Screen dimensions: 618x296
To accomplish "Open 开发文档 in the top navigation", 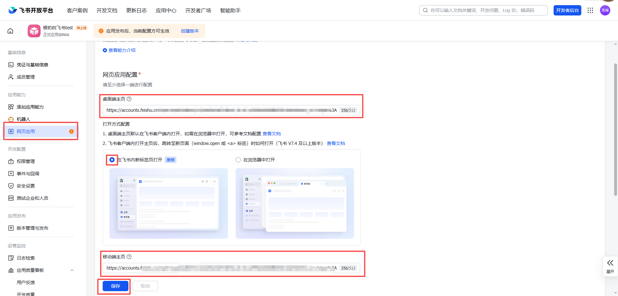I will point(107,10).
